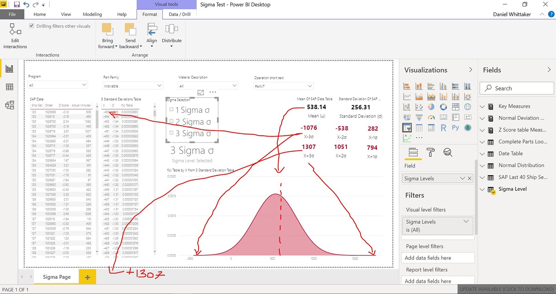The image size is (556, 294).
Task: Open the Matrix visual icon
Action: (x=431, y=127)
